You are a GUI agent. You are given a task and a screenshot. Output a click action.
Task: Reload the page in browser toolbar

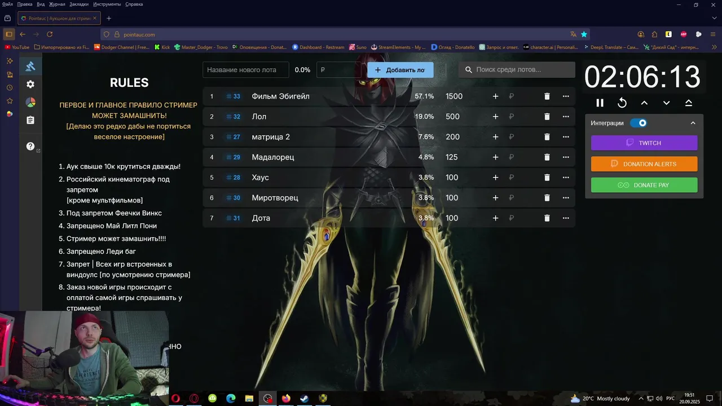(x=50, y=34)
